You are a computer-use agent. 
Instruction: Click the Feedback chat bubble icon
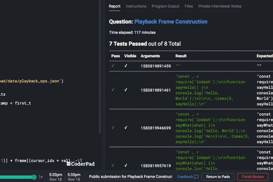click(196, 177)
